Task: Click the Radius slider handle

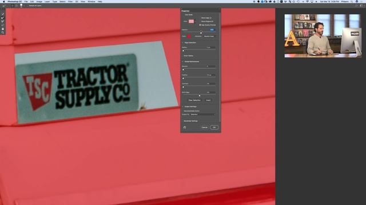Action: [x=183, y=51]
